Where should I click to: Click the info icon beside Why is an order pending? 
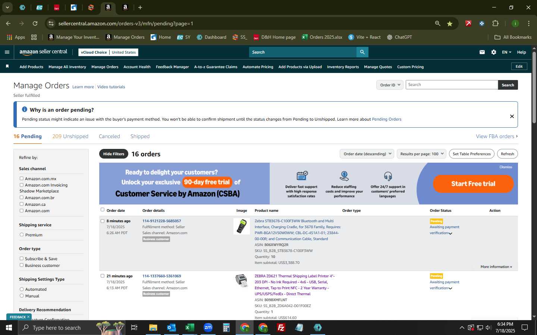tap(25, 109)
